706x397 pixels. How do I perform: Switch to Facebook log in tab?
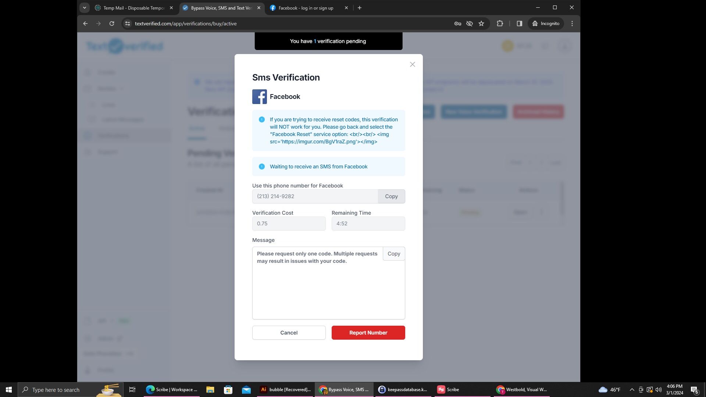click(x=306, y=8)
